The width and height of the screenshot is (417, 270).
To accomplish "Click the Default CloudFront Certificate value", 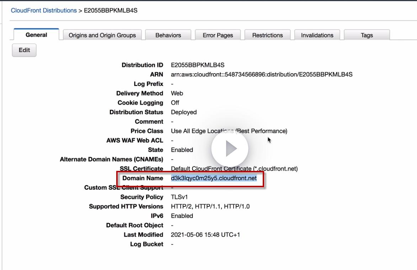I will pos(234,169).
